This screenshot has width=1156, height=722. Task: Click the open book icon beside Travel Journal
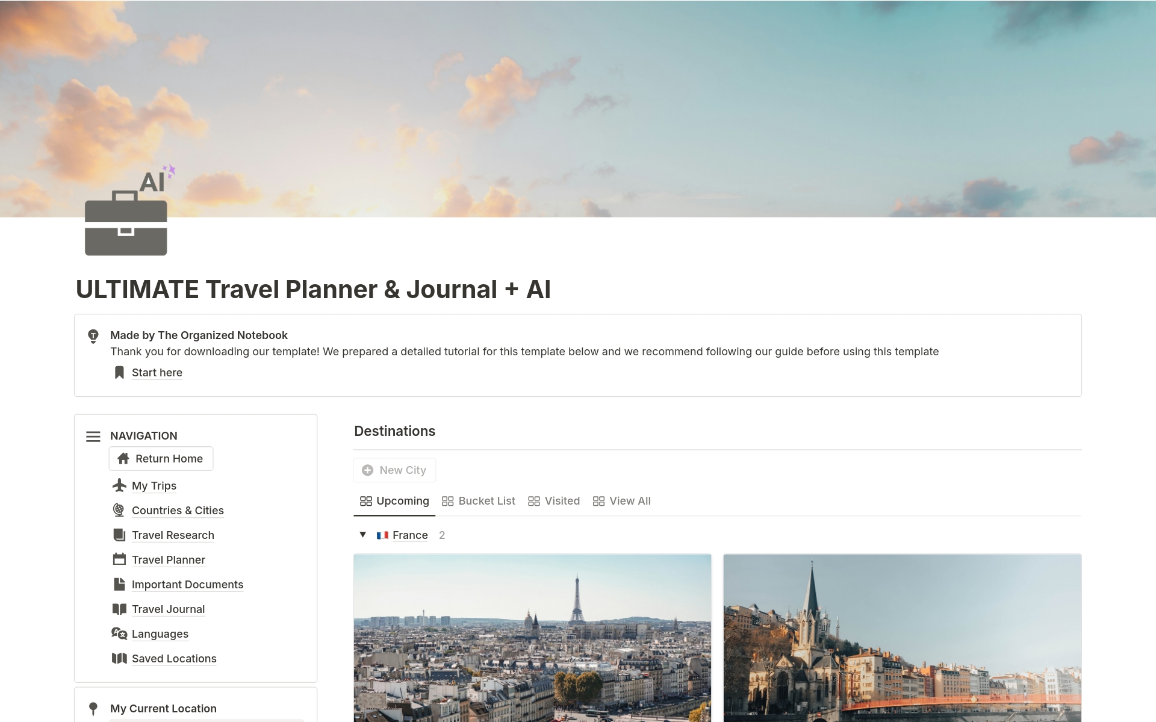tap(119, 609)
